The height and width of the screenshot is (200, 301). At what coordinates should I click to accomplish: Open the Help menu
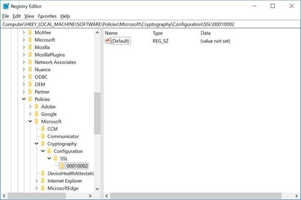[65, 16]
